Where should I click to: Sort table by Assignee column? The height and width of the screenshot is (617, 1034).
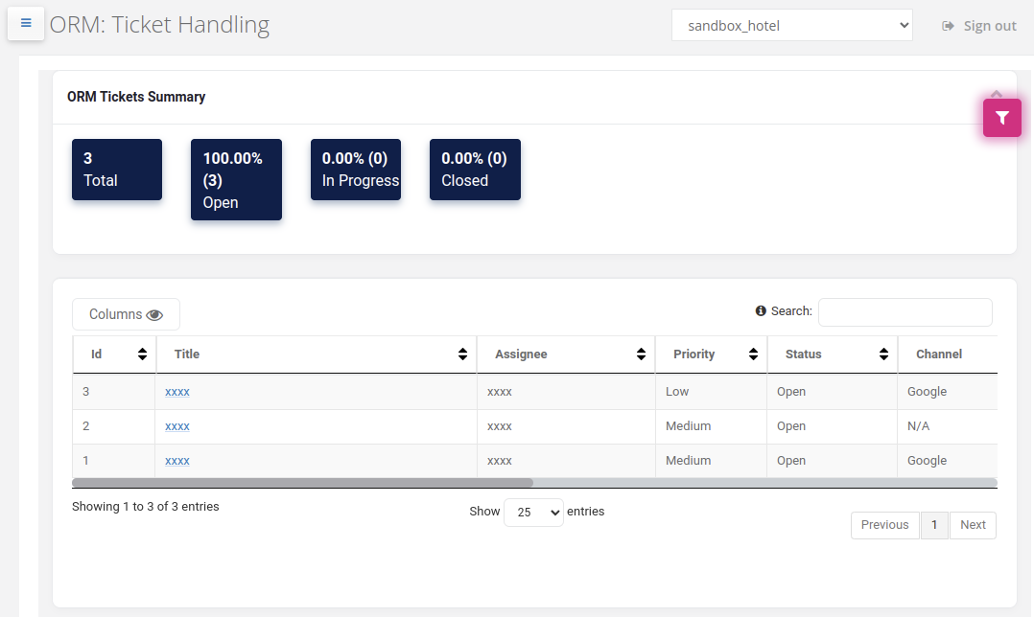click(x=566, y=354)
